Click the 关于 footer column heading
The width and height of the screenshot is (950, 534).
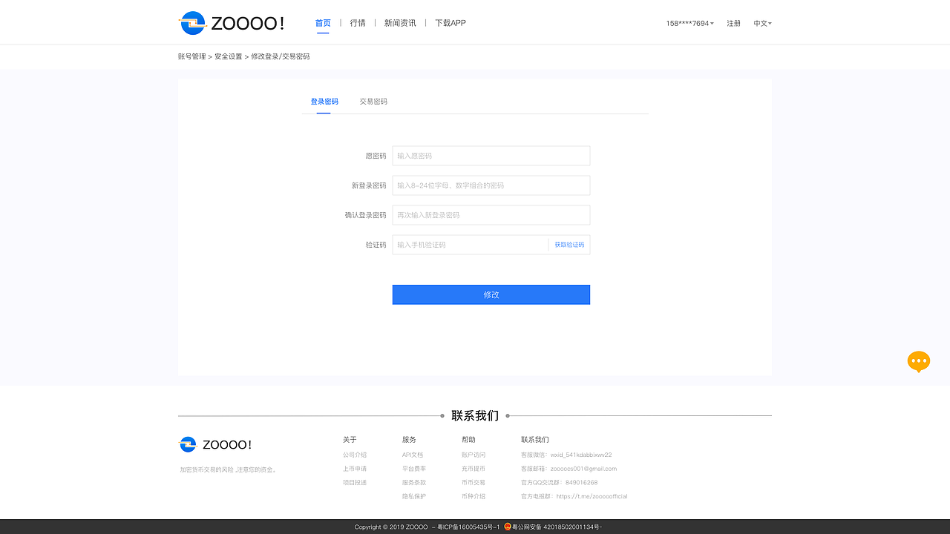pos(350,440)
